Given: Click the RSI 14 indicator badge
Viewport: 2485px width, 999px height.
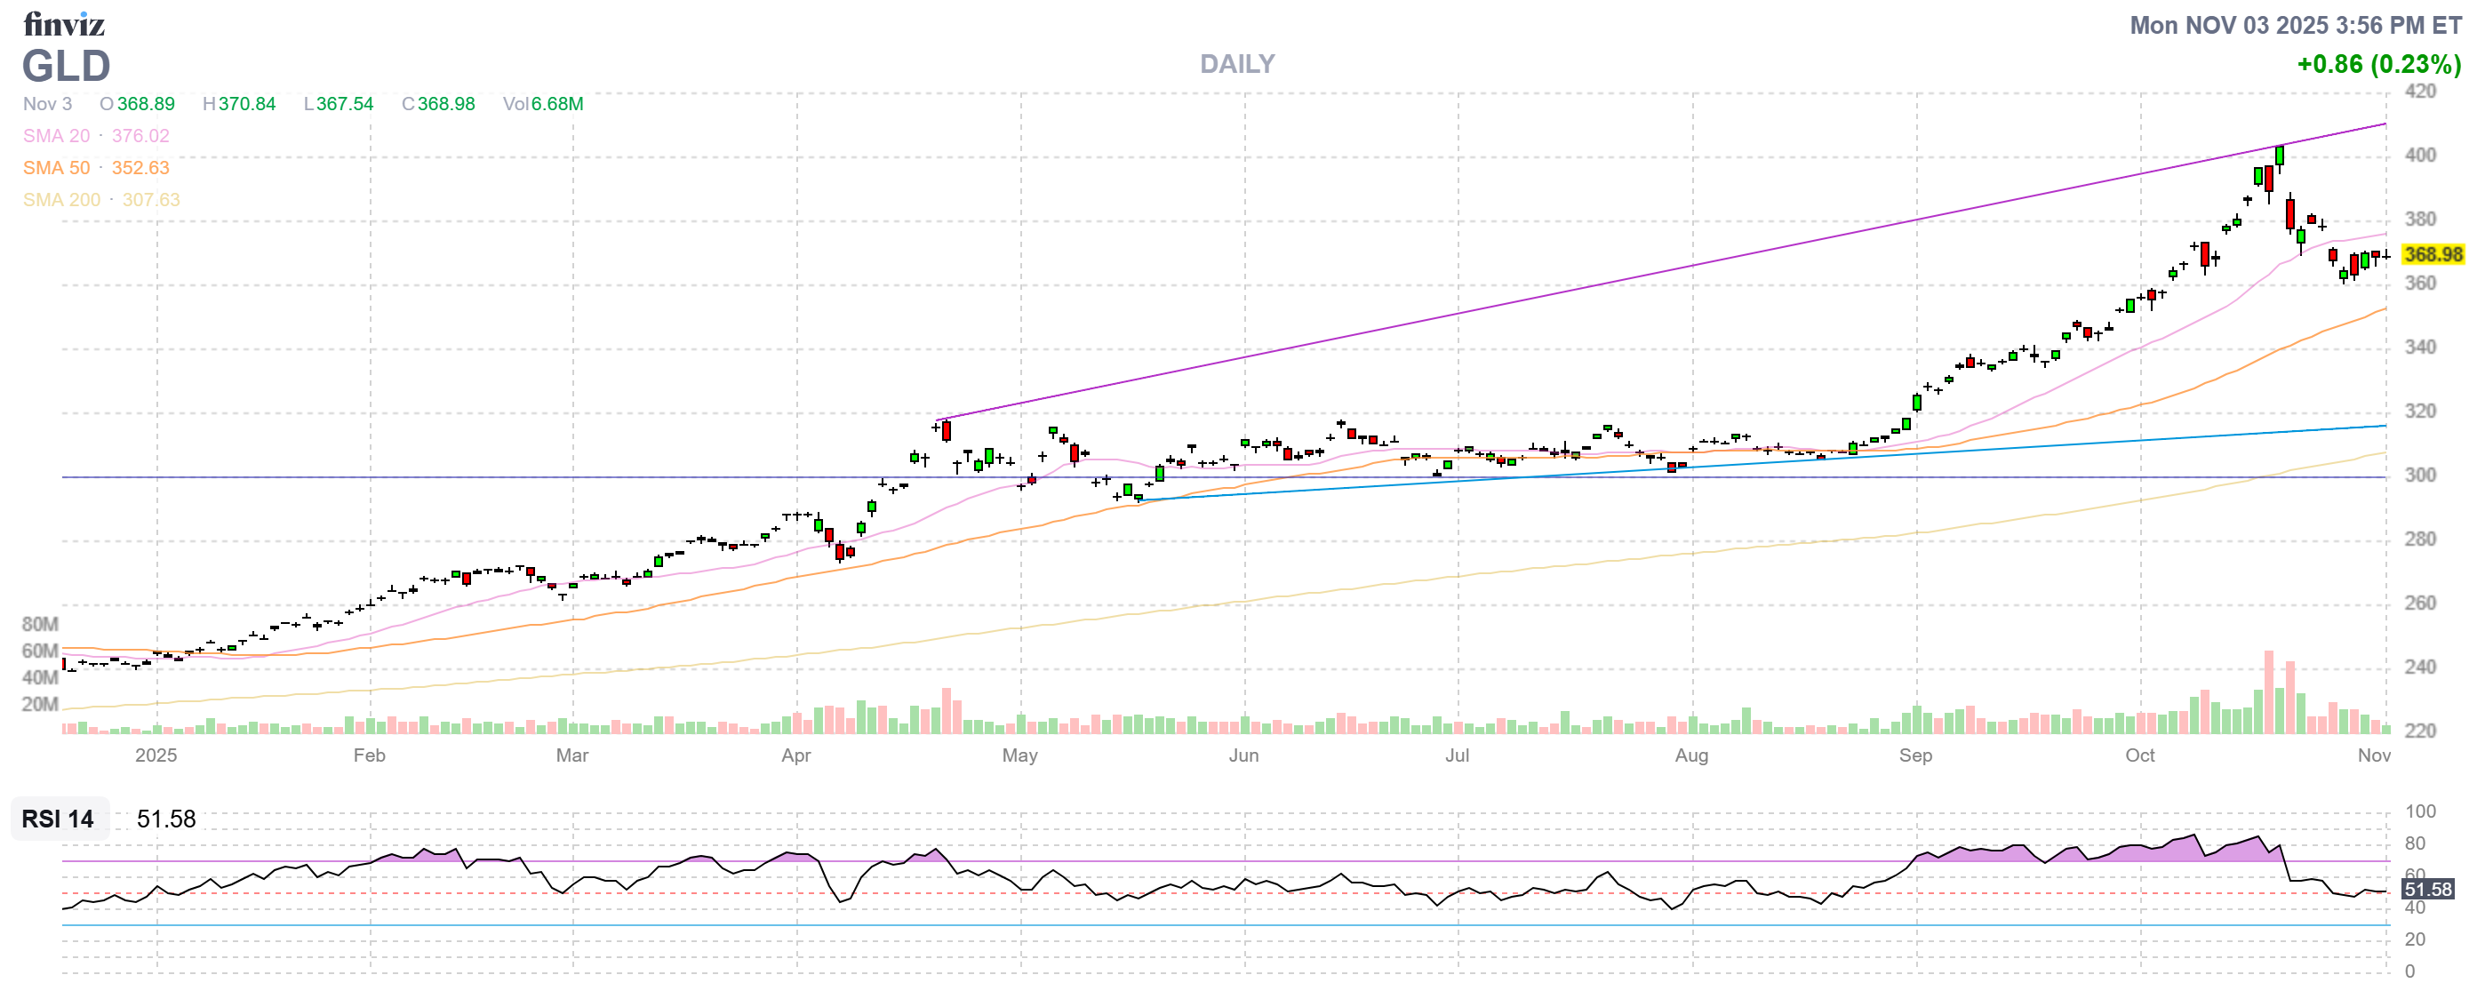Looking at the screenshot, I should click(x=58, y=819).
